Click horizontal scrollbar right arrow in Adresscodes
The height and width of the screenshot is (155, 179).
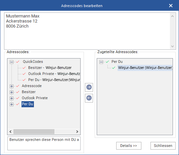click(77, 132)
